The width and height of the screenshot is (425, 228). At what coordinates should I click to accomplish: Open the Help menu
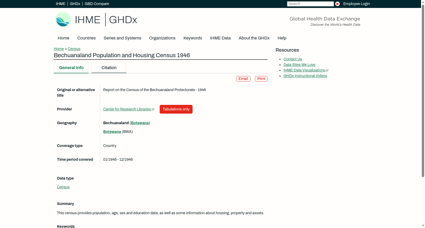click(282, 38)
